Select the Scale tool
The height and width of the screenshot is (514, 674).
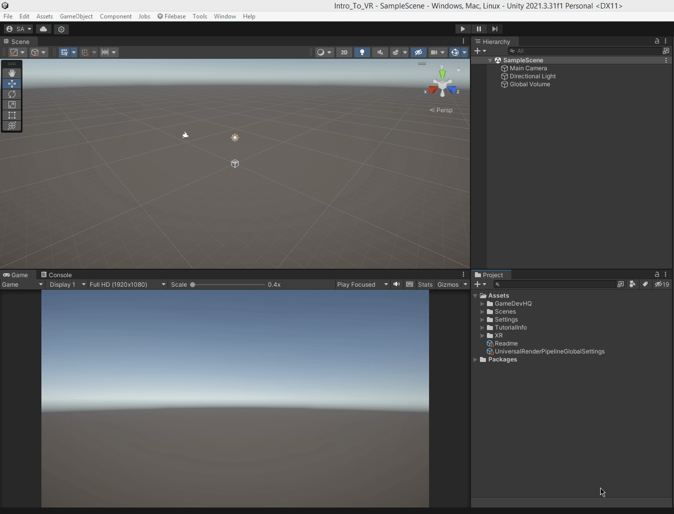pos(11,105)
